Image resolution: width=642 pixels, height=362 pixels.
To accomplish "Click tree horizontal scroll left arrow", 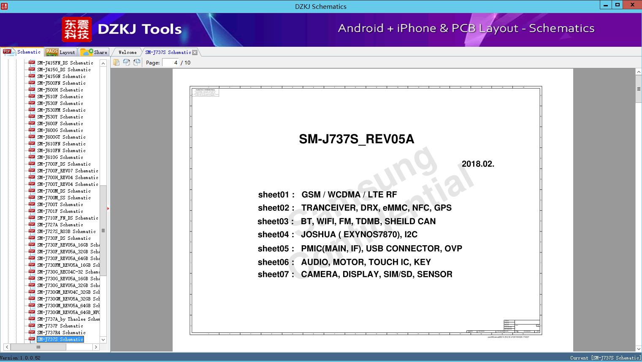I will (7, 347).
